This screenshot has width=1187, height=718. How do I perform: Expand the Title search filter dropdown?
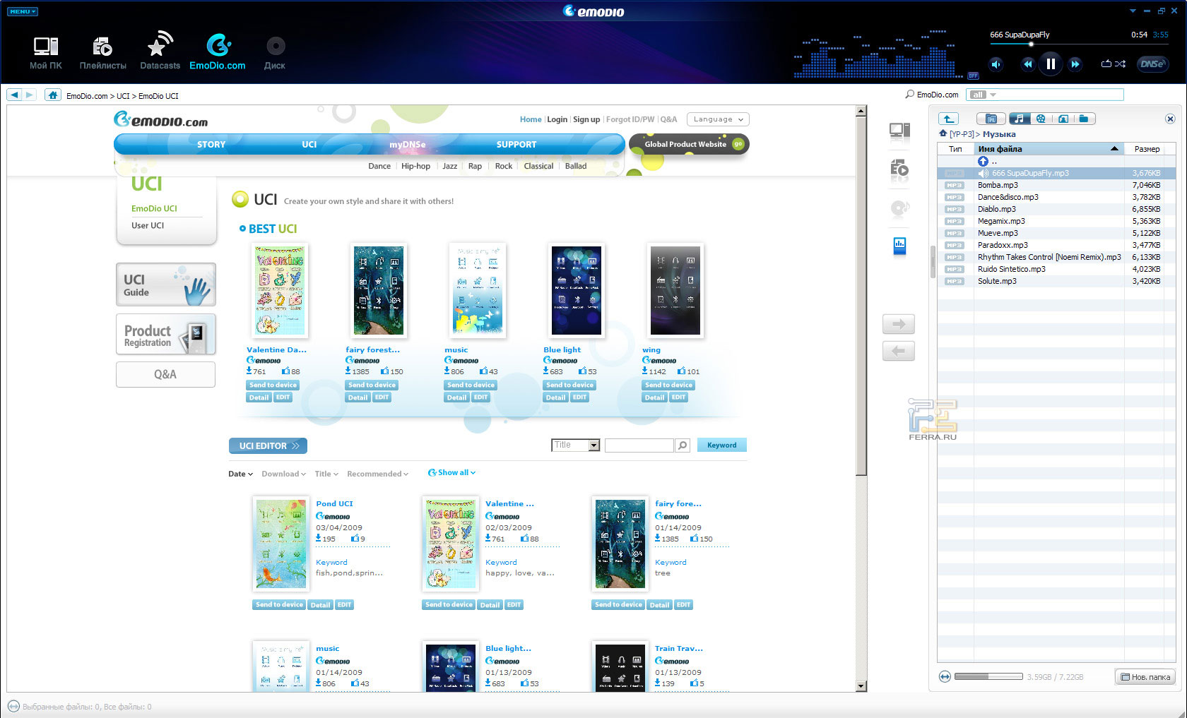pos(593,445)
